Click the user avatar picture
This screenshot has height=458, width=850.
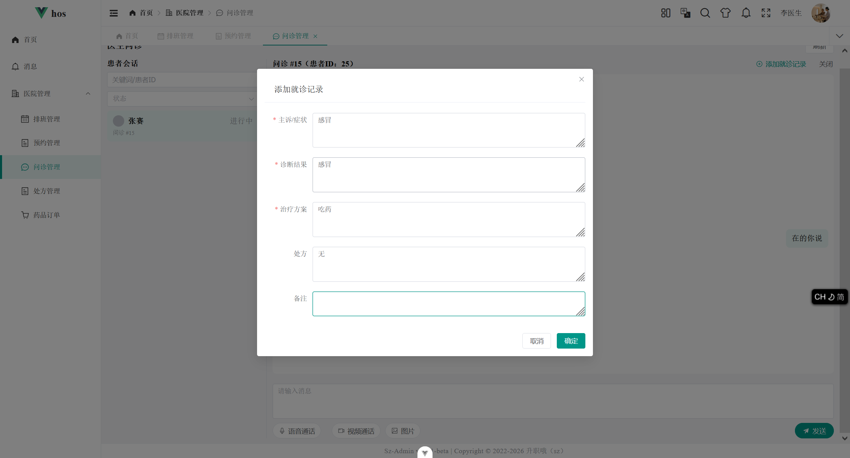821,13
